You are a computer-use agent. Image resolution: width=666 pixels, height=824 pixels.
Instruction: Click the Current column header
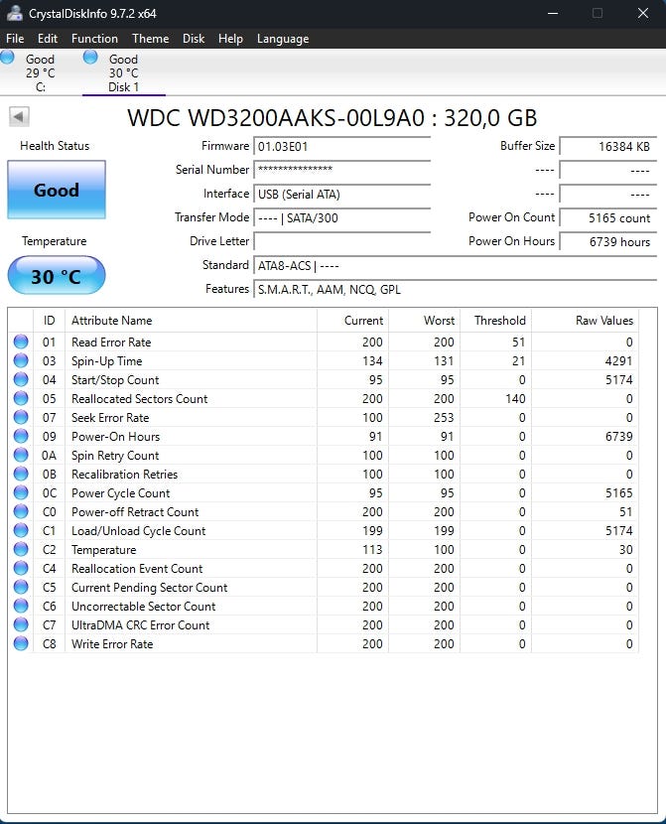click(x=352, y=321)
